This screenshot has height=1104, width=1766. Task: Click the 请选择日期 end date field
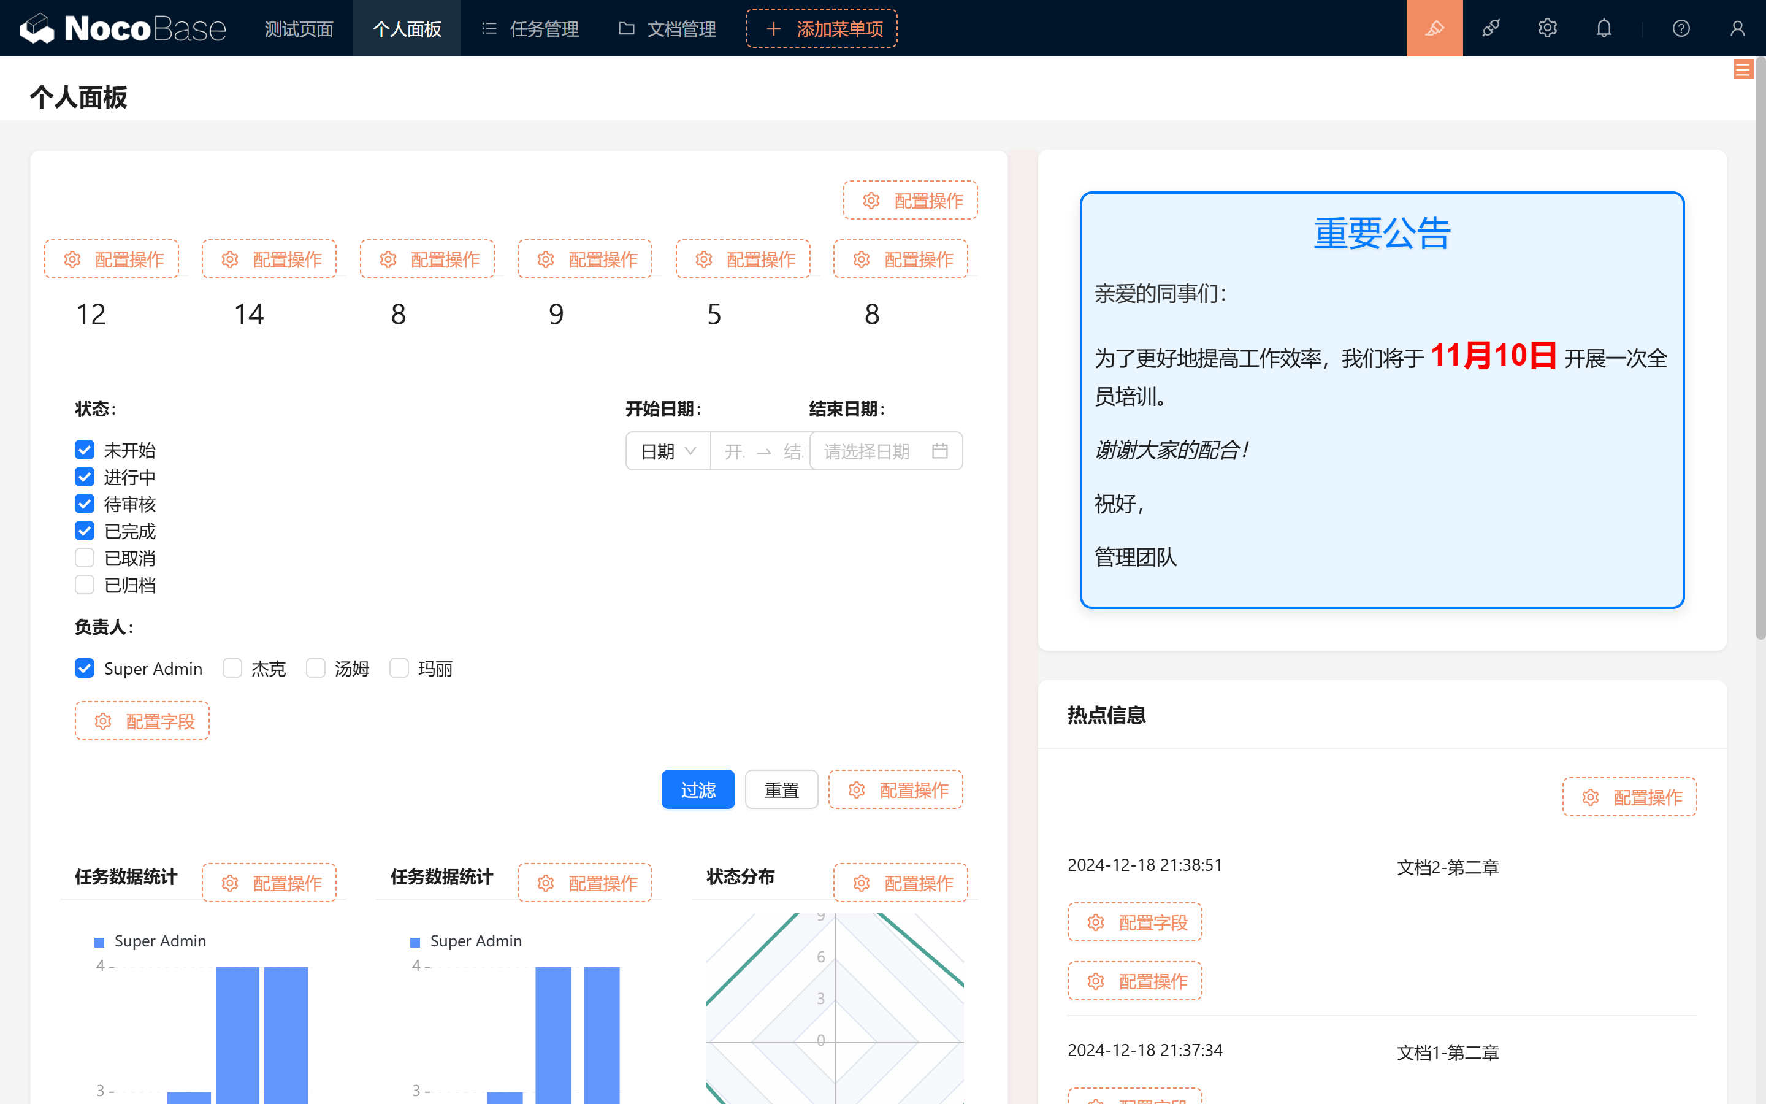tap(886, 451)
